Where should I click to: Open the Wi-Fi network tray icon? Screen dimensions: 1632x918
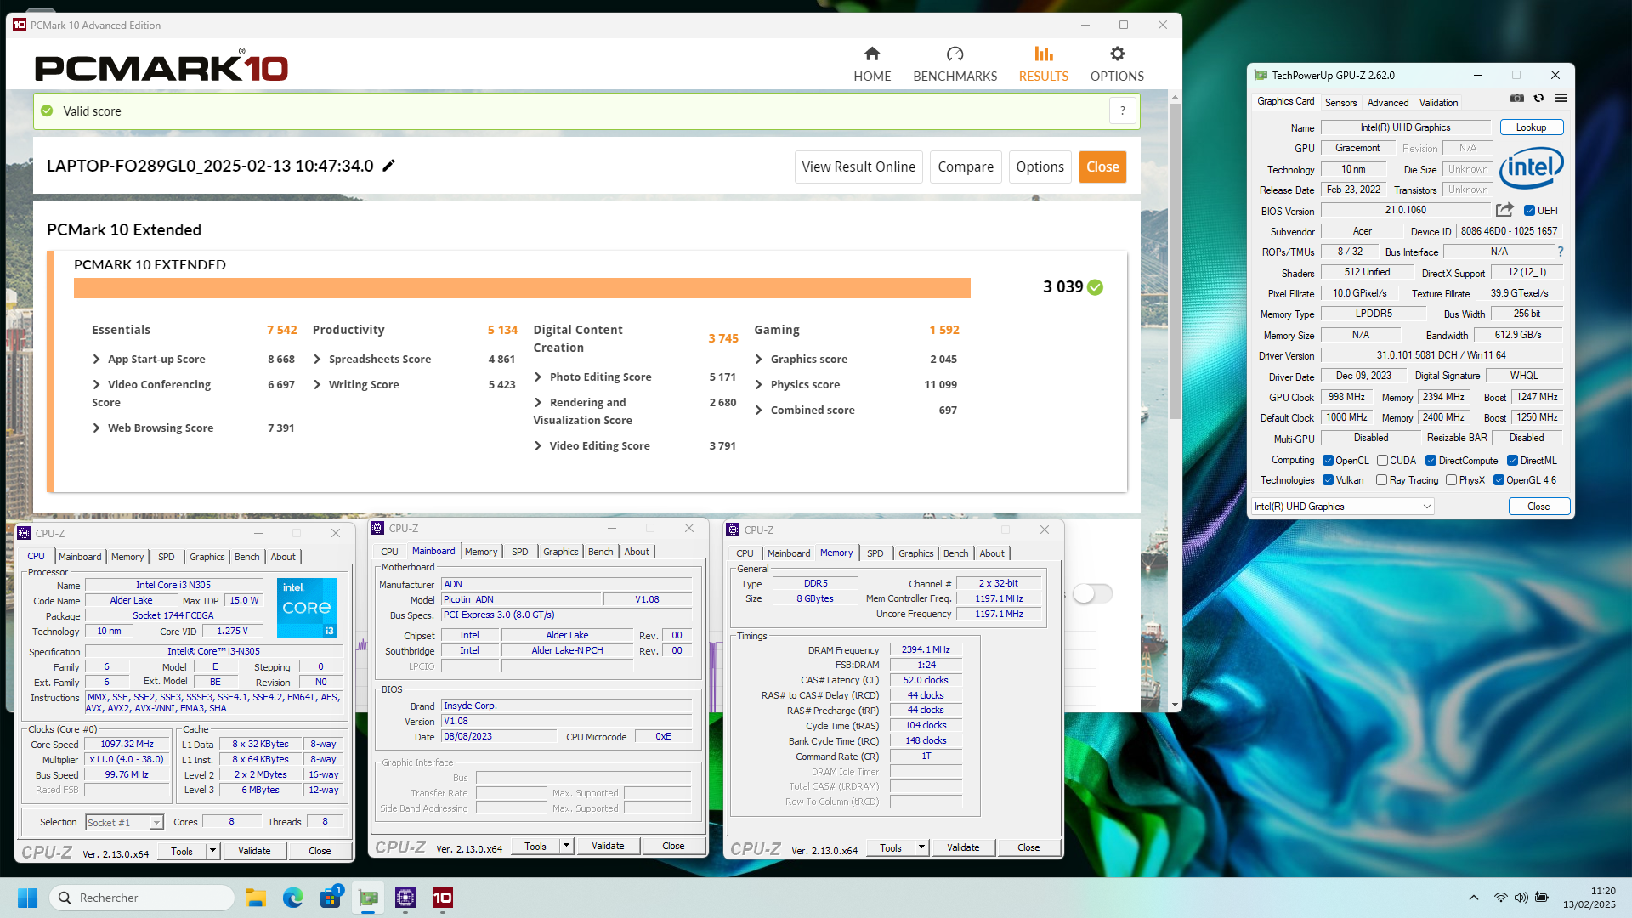point(1501,898)
